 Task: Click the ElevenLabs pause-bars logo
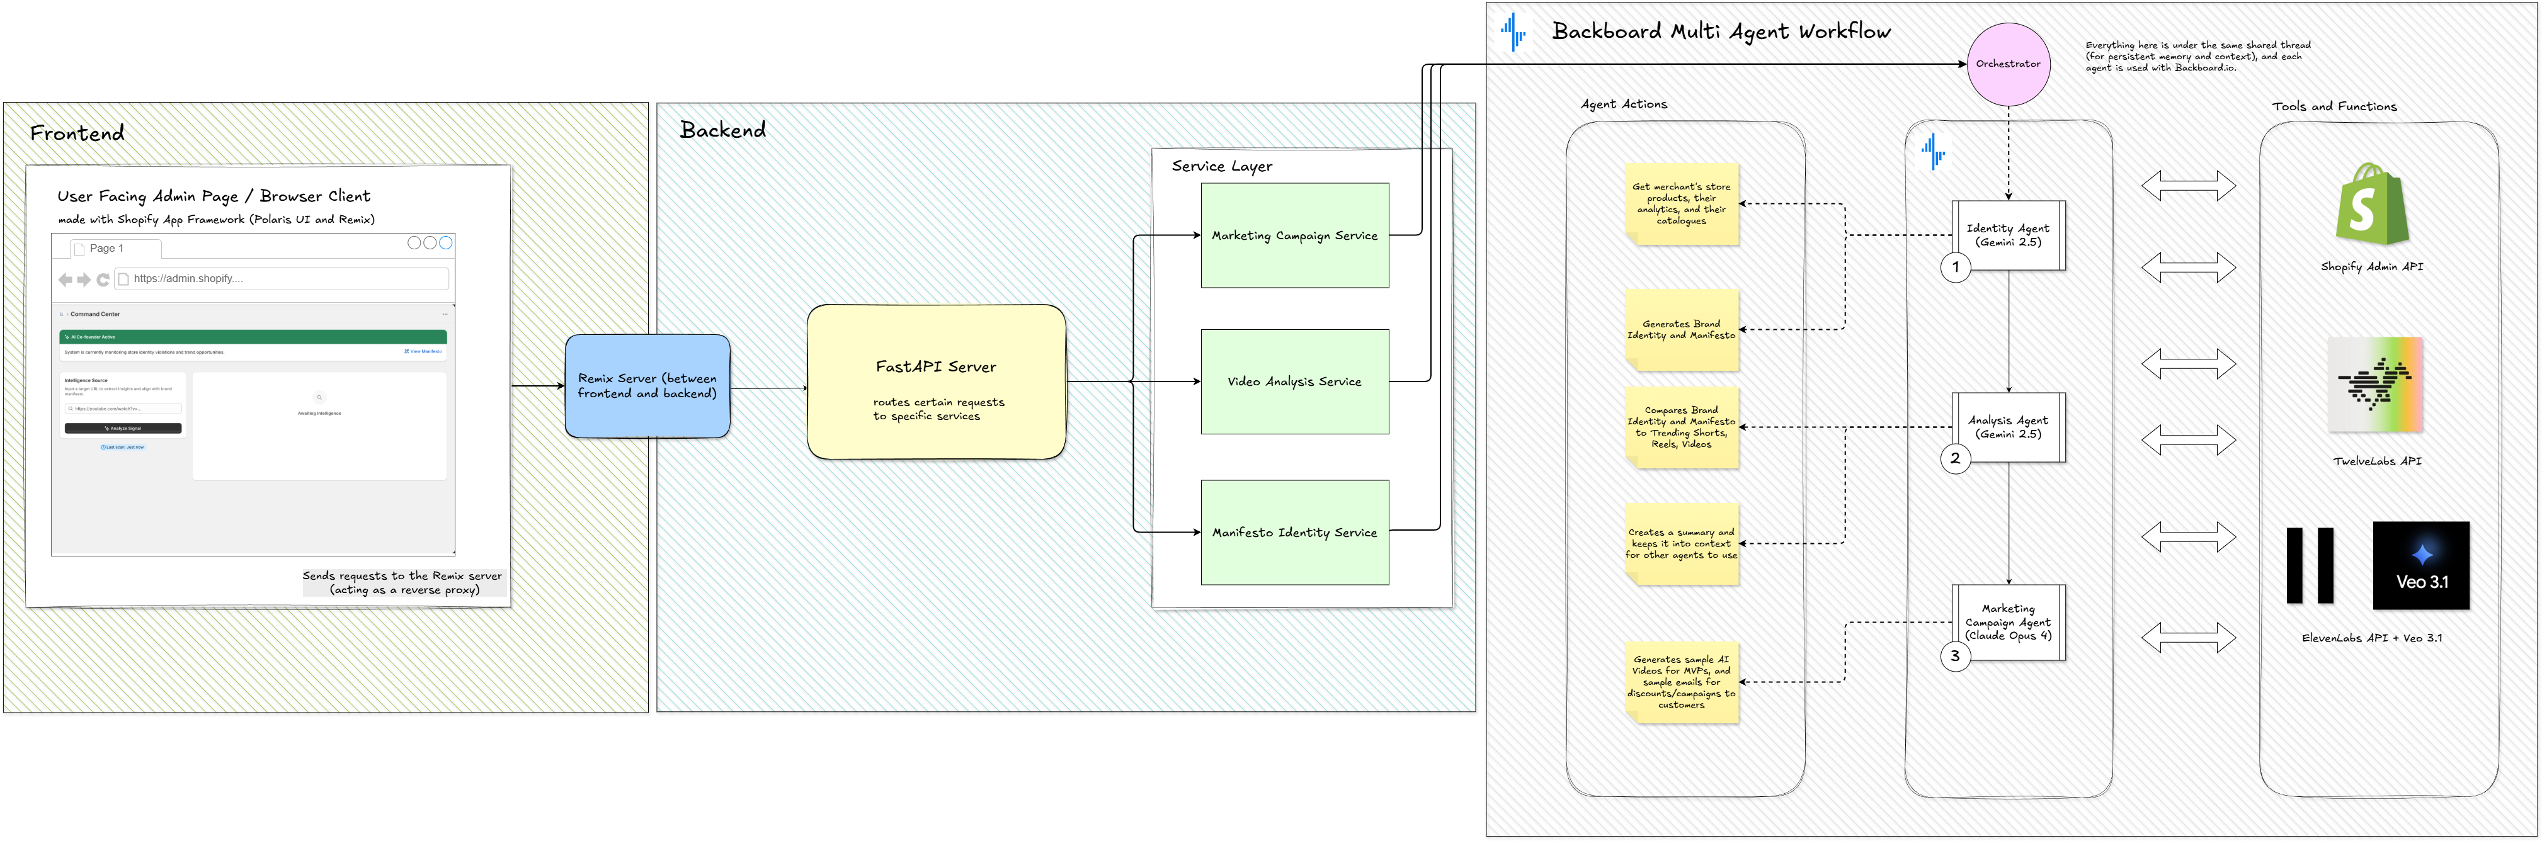[x=2309, y=565]
